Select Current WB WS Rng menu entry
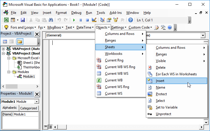The width and height of the screenshot is (210, 131). coord(120,67)
